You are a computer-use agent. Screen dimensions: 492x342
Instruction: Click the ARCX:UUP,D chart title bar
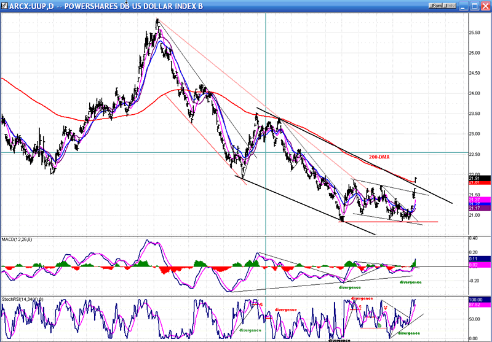184,4
